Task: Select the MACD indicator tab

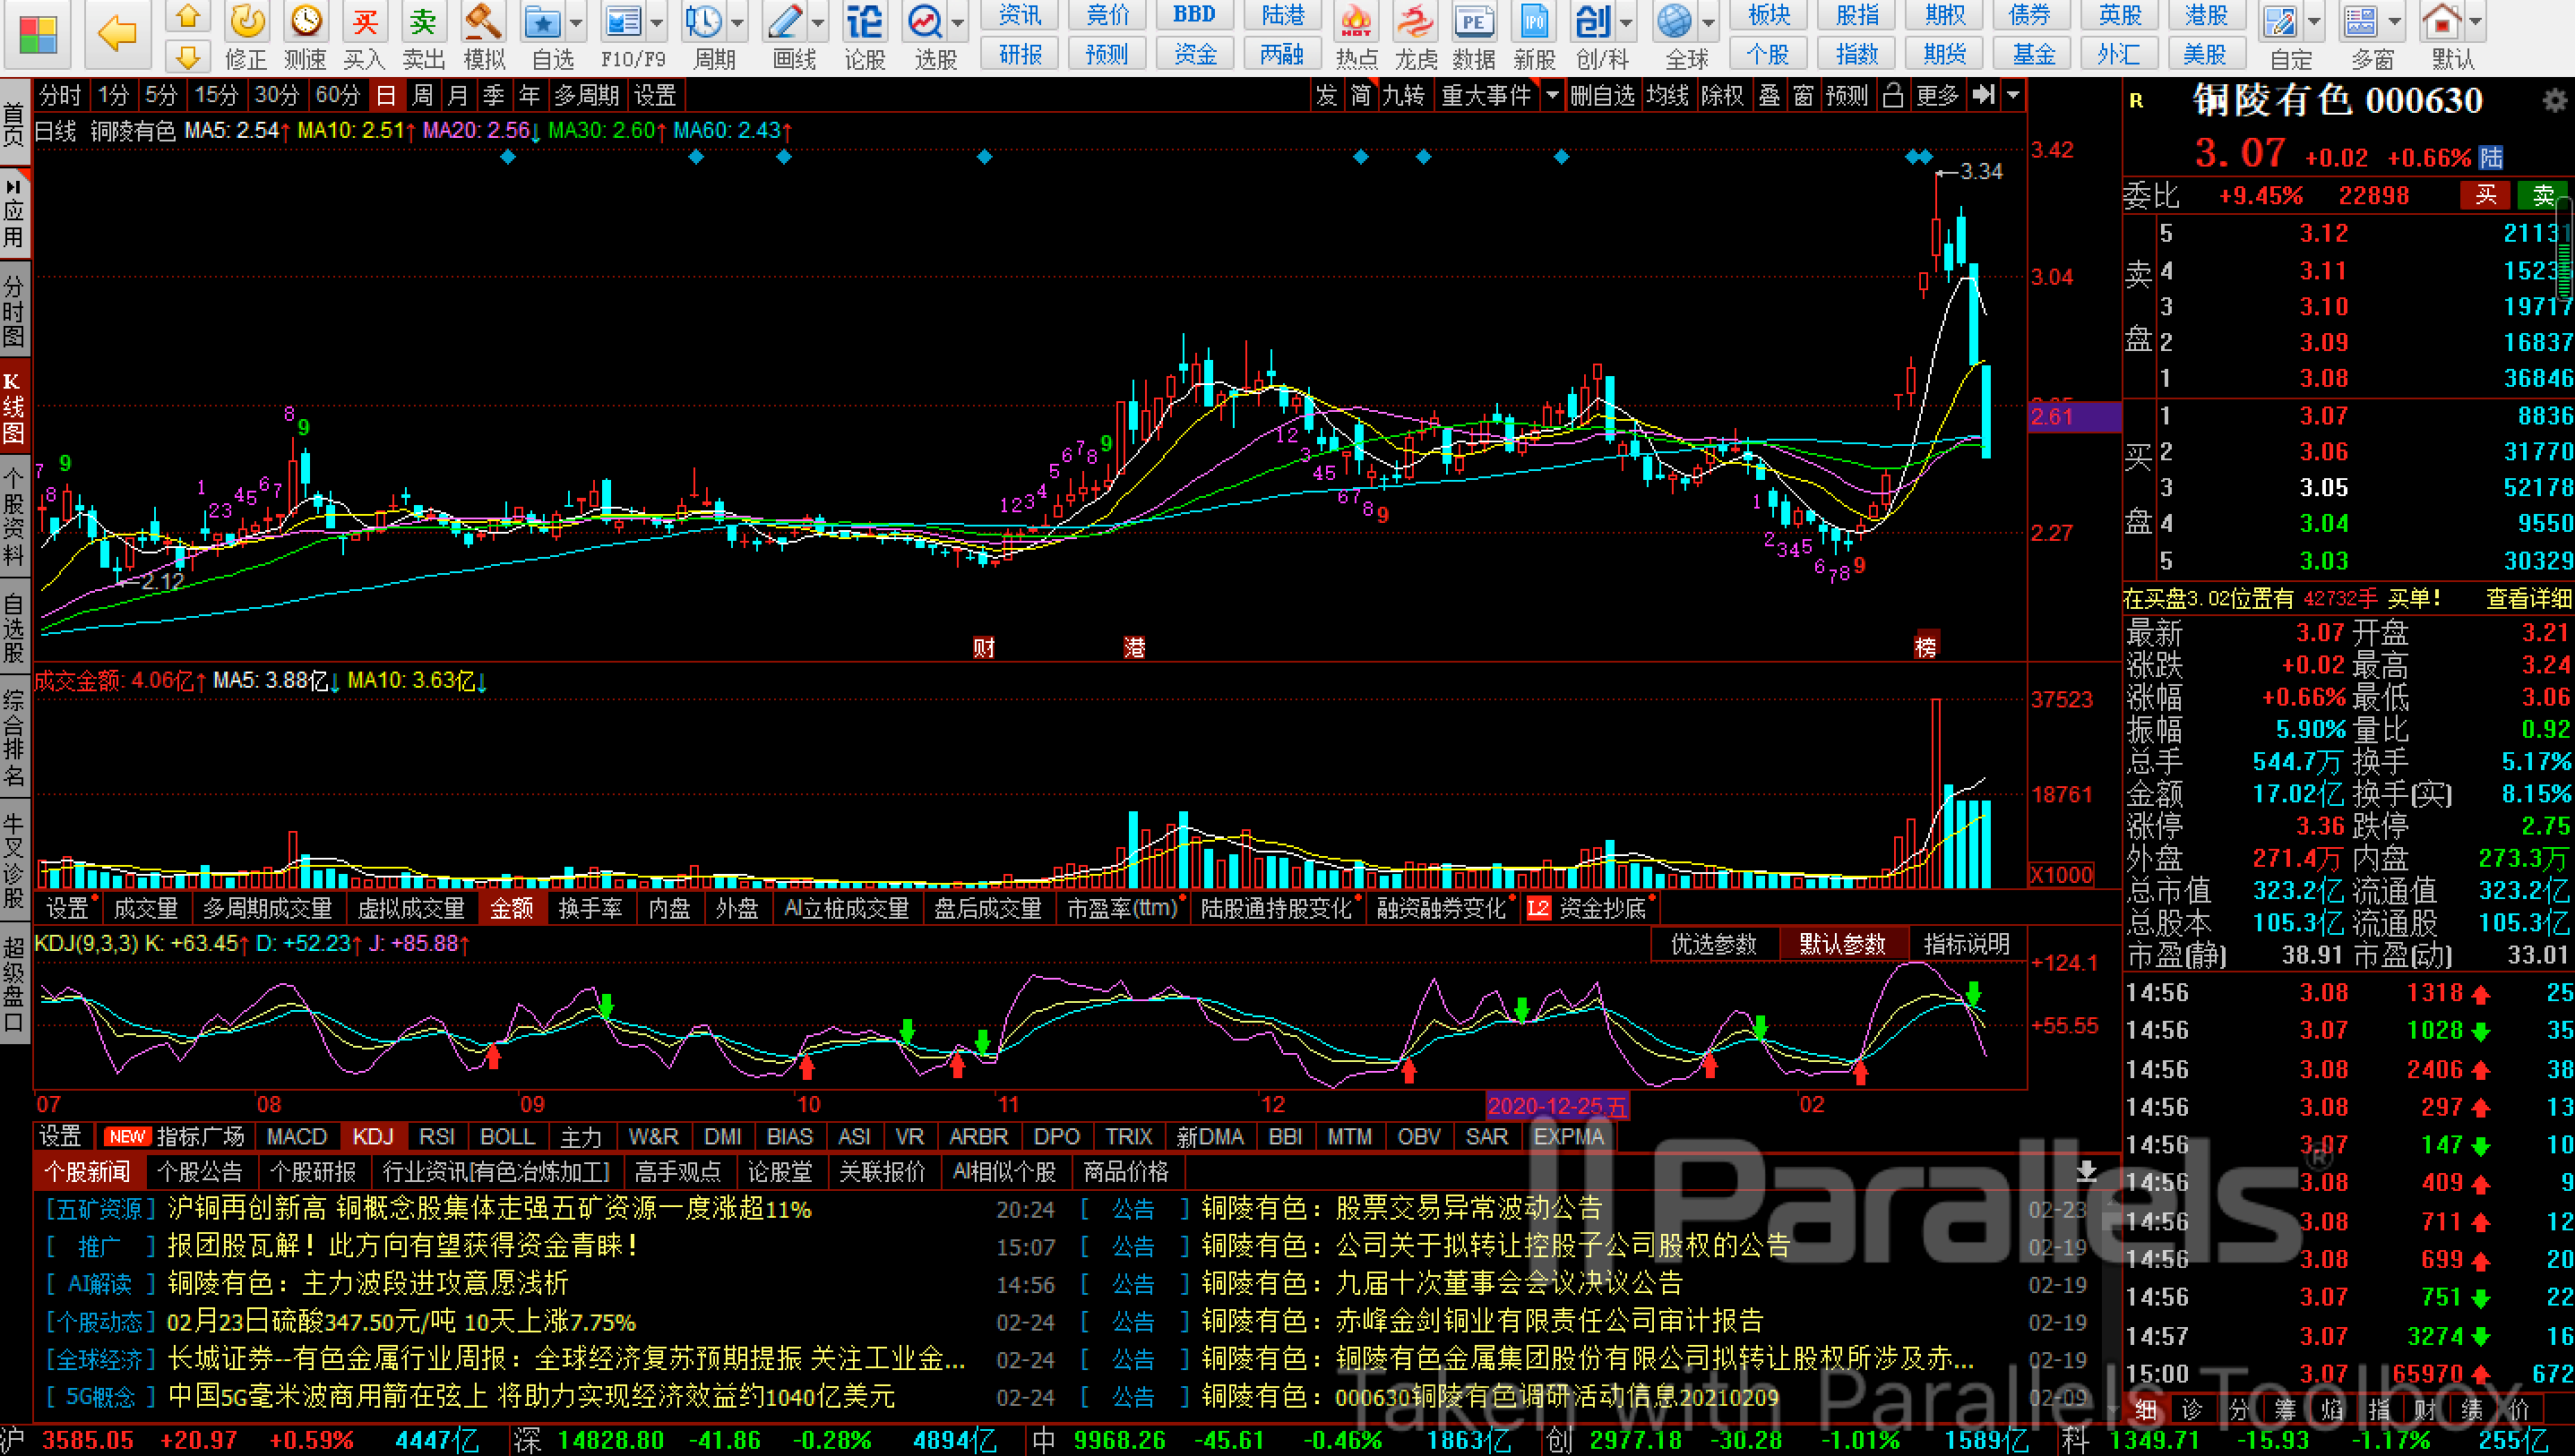Action: 297,1137
